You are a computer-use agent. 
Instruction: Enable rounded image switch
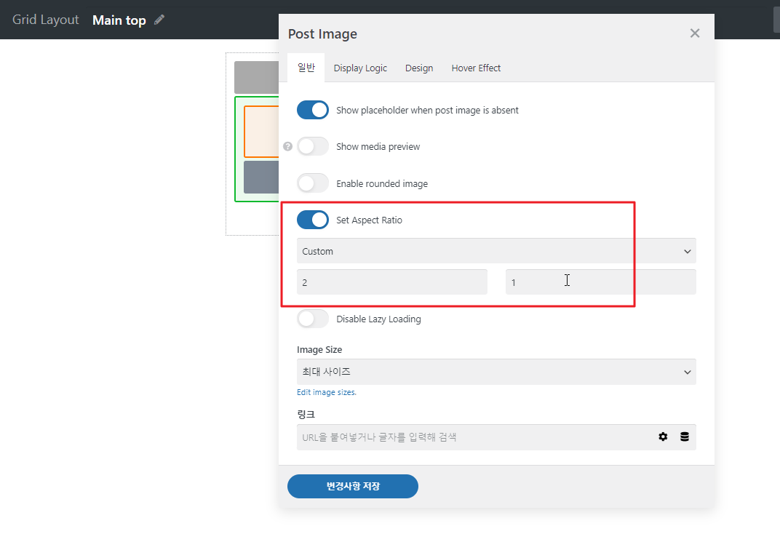pos(313,183)
